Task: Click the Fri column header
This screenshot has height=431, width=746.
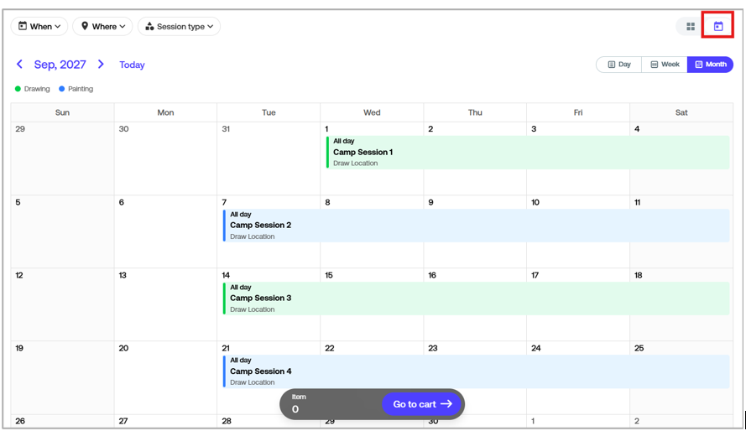Action: pyautogui.click(x=578, y=112)
